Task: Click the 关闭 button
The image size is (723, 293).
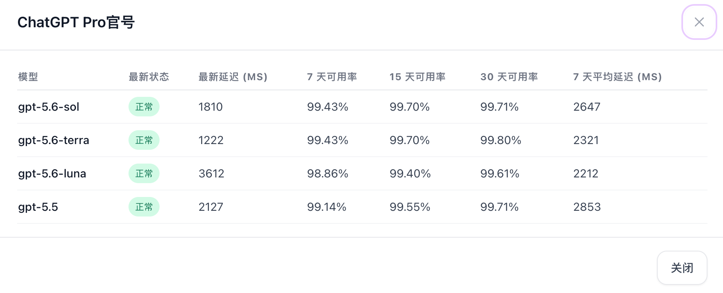Action: click(682, 268)
